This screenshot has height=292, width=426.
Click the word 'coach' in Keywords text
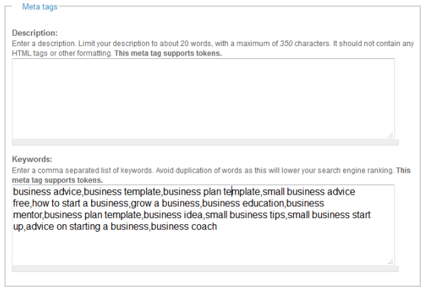click(204, 226)
